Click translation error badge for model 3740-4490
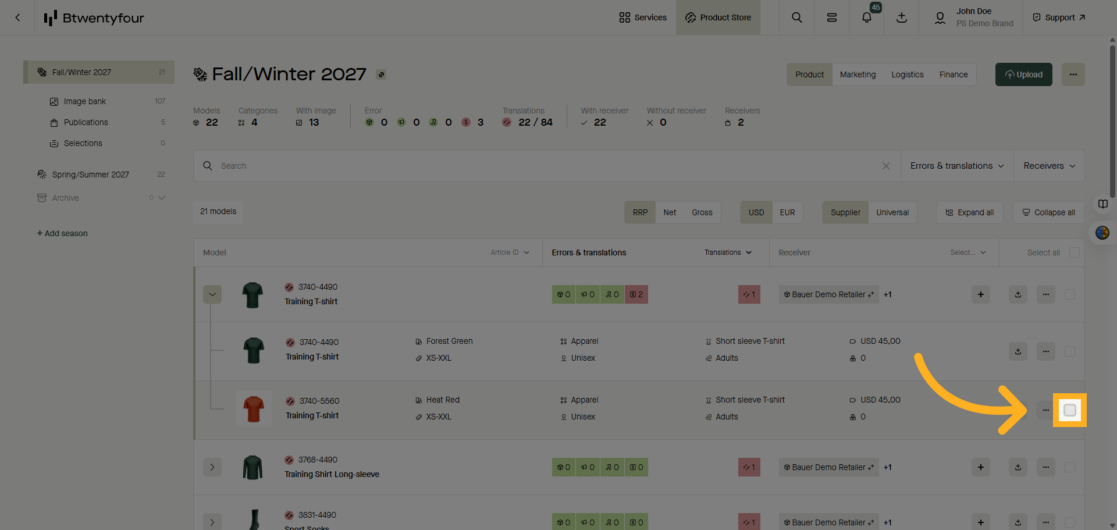Image resolution: width=1117 pixels, height=530 pixels. pyautogui.click(x=749, y=294)
